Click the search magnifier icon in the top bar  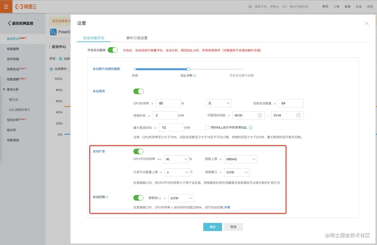[250, 6]
